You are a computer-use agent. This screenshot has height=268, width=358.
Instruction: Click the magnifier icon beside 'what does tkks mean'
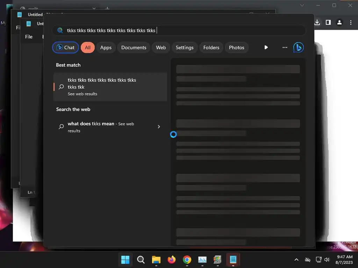tap(61, 127)
